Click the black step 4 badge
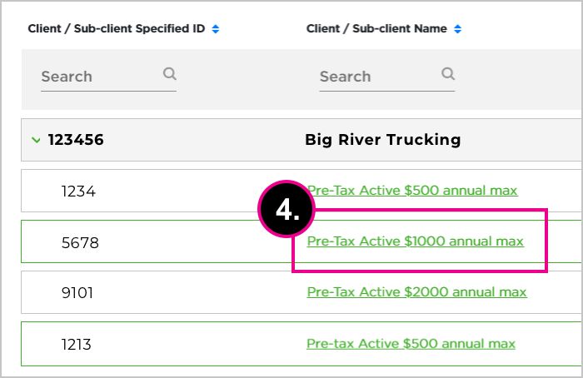This screenshot has width=583, height=378. 286,211
